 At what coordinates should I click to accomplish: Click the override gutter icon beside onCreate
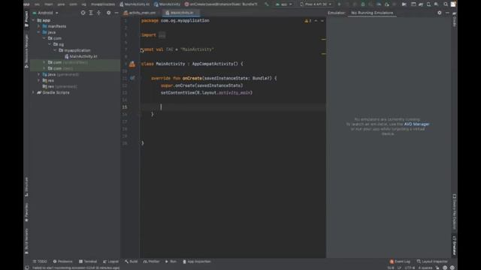pyautogui.click(x=132, y=78)
